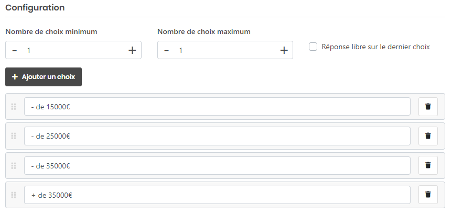Edit the "+ de 35000€" choice text

(x=217, y=195)
